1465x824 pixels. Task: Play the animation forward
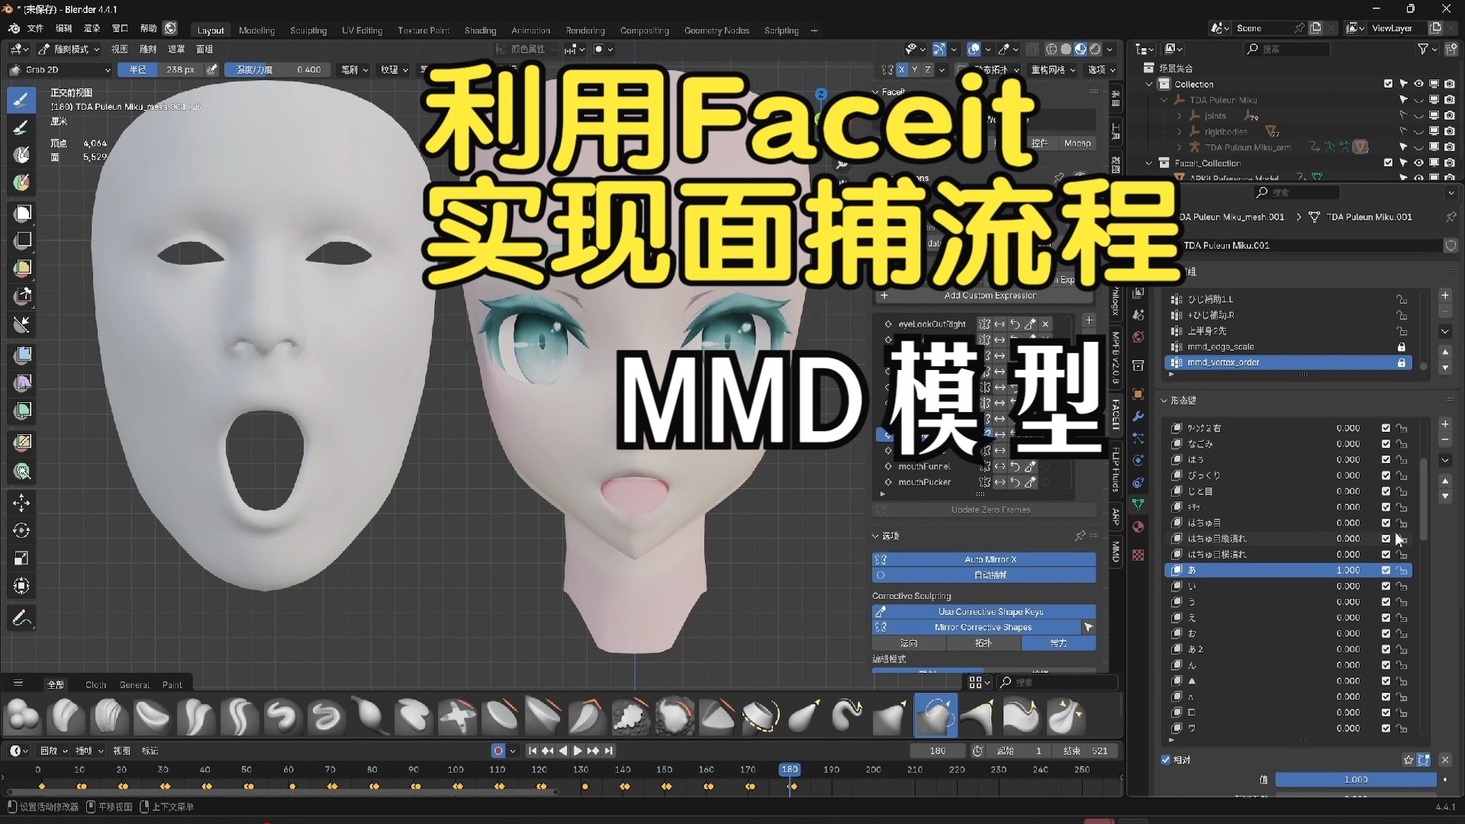point(578,751)
